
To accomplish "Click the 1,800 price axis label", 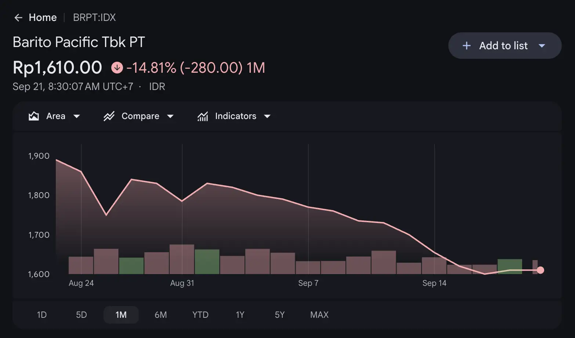I will [39, 195].
